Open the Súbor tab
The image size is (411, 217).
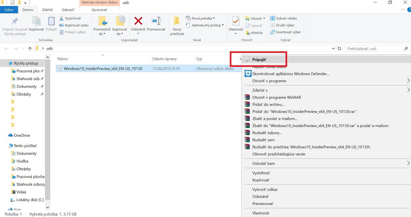point(9,10)
